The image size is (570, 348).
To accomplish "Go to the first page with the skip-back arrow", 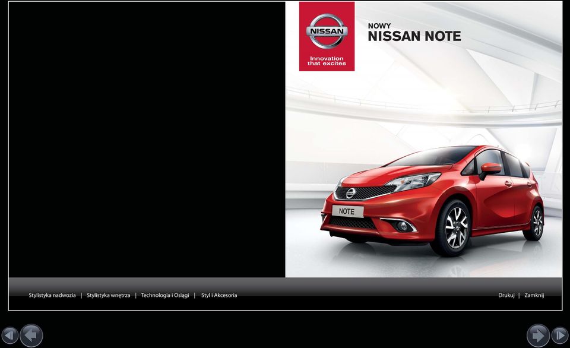I will click(x=10, y=336).
